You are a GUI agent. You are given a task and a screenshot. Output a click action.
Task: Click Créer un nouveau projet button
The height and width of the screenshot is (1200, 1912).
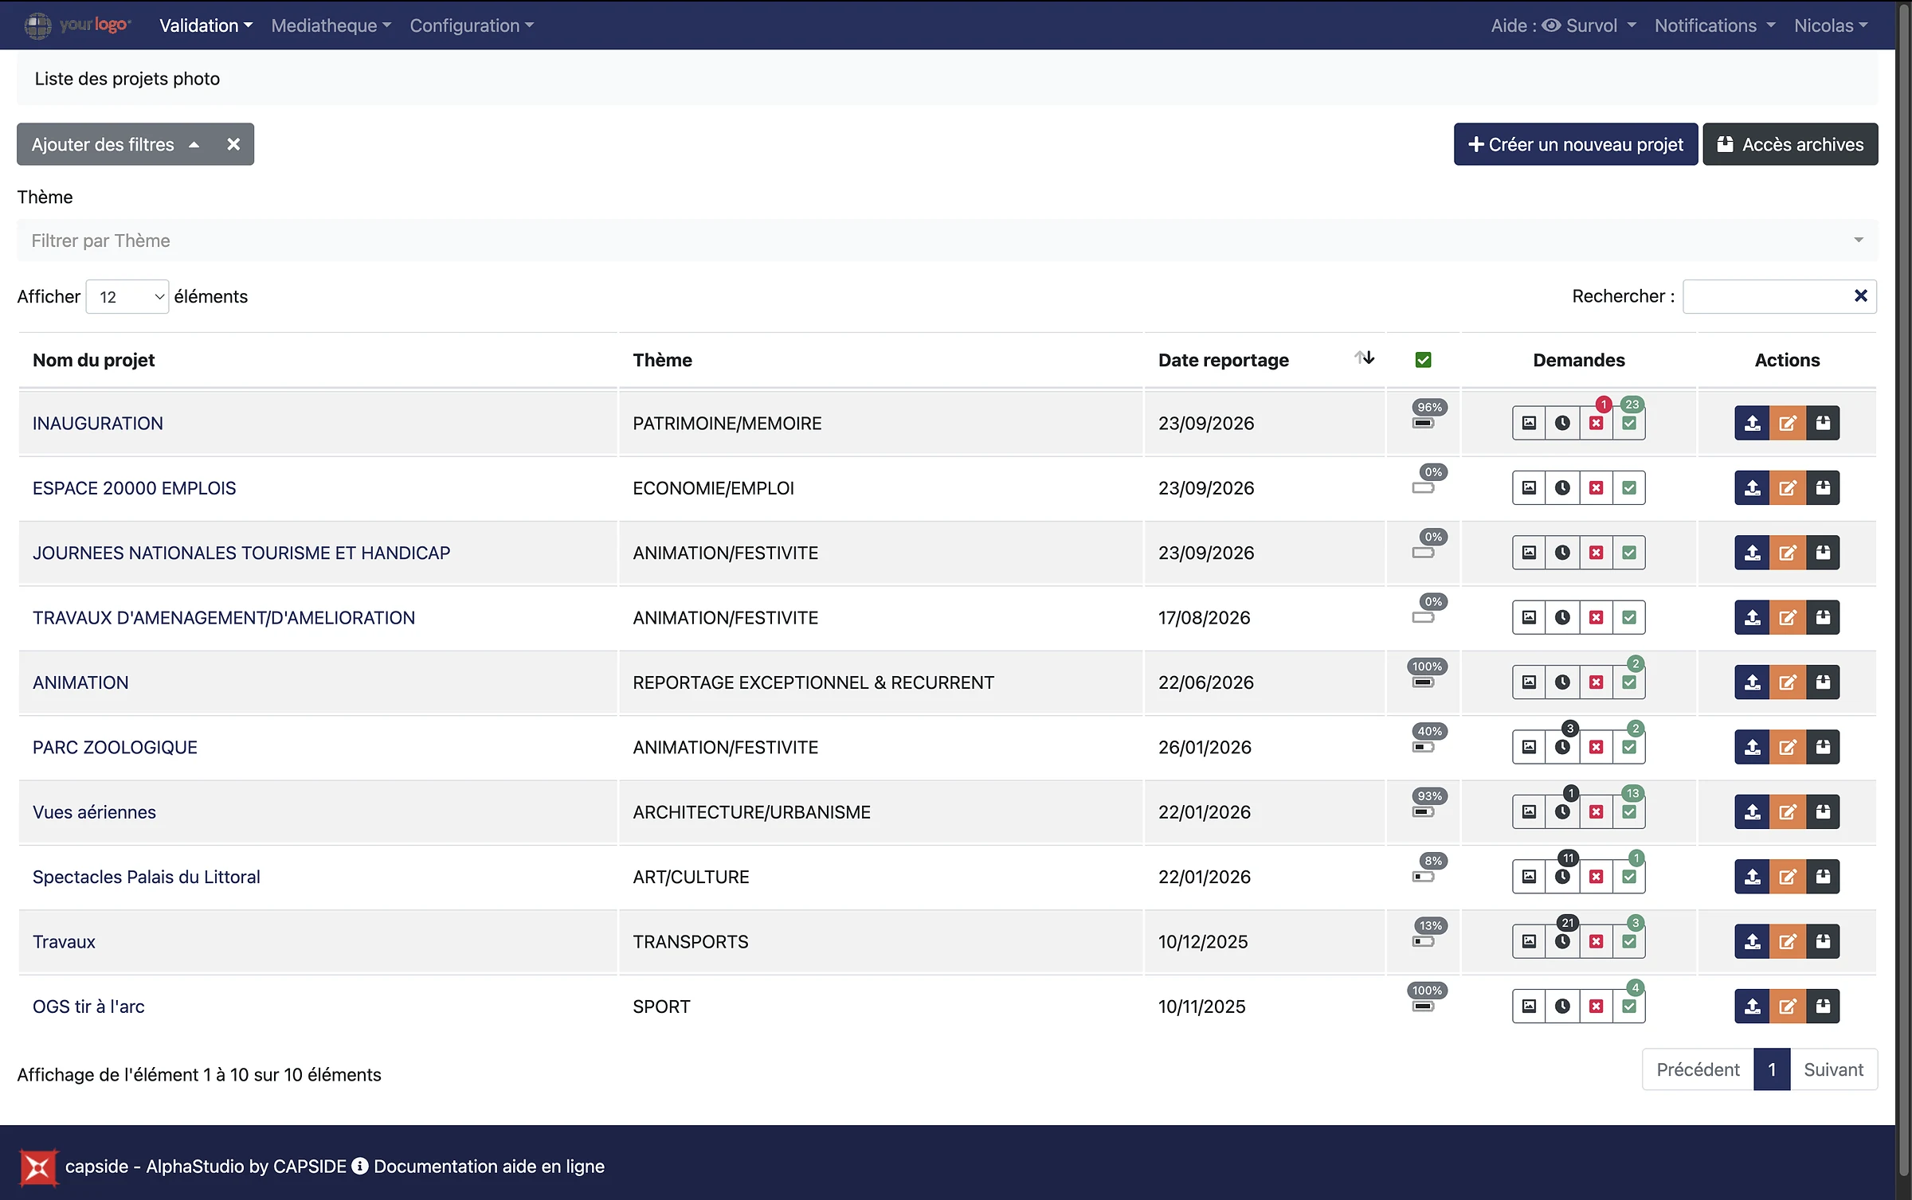coord(1576,144)
